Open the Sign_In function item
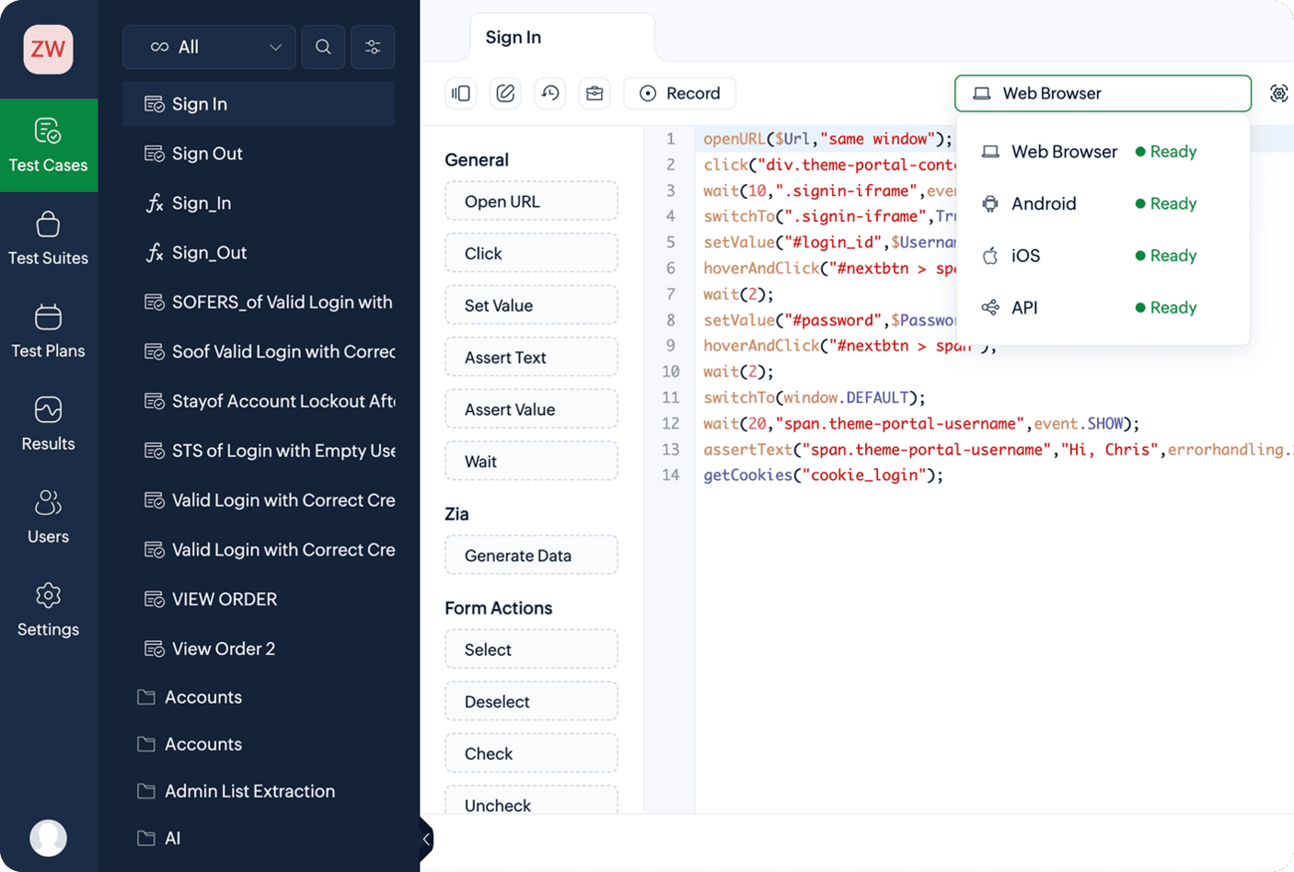The width and height of the screenshot is (1294, 872). click(x=259, y=203)
